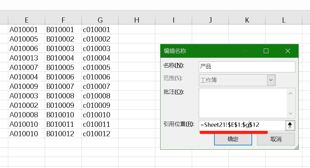Select column F header
The height and width of the screenshot is (168, 310).
coord(63,20)
